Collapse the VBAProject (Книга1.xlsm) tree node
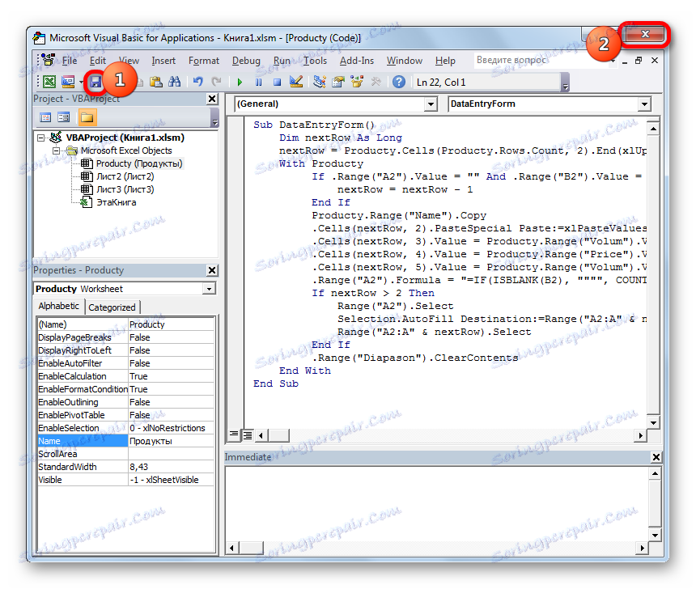Image resolution: width=696 pixels, height=589 pixels. click(x=40, y=138)
